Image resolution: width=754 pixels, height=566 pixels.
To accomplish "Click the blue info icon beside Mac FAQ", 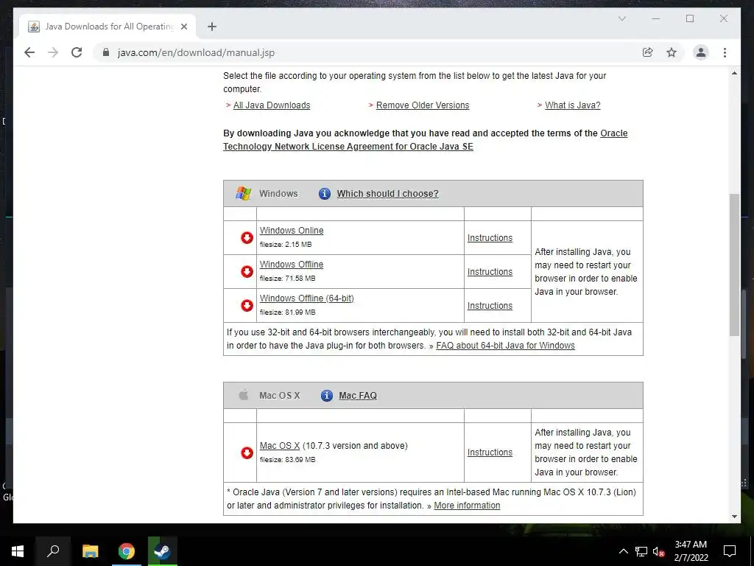I will click(x=326, y=396).
